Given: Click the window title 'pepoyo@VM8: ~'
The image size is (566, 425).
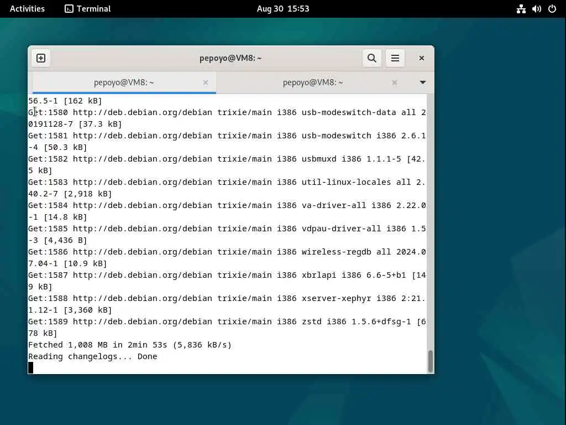Looking at the screenshot, I should click(x=230, y=58).
